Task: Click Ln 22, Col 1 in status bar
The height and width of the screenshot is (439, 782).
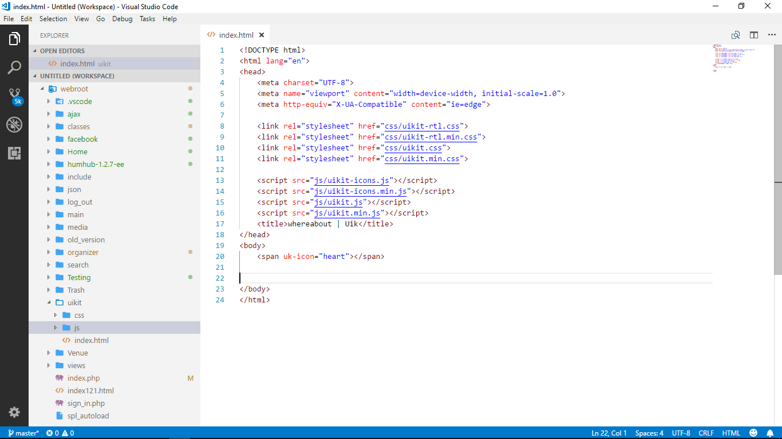Action: point(609,433)
